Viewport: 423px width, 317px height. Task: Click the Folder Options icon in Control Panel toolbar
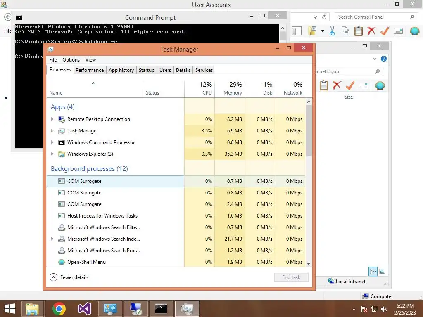tap(313, 31)
